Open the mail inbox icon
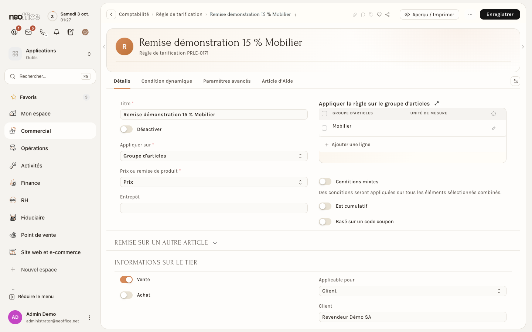 point(28,32)
